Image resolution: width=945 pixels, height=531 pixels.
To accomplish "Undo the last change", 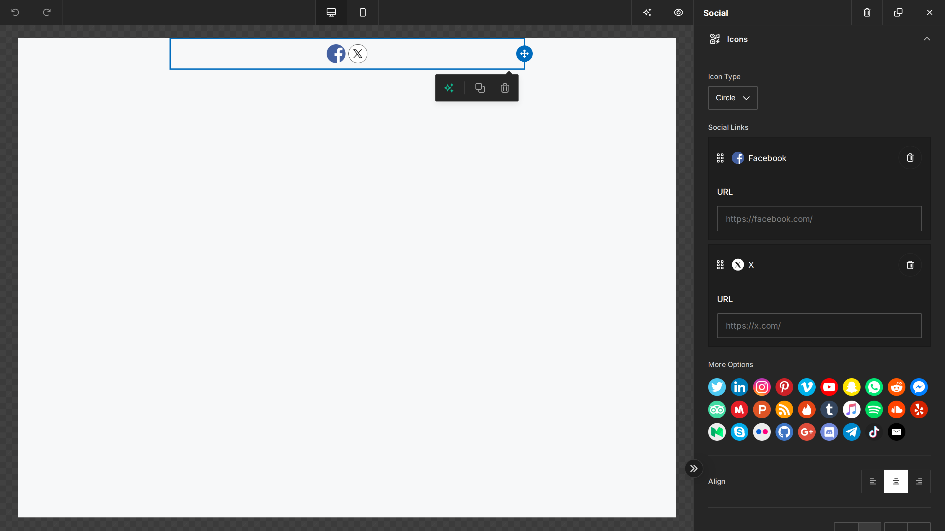I will point(15,12).
